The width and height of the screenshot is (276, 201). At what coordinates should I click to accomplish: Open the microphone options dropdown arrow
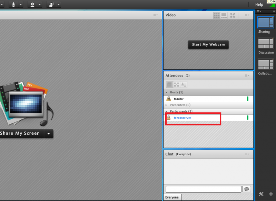click(x=21, y=4)
